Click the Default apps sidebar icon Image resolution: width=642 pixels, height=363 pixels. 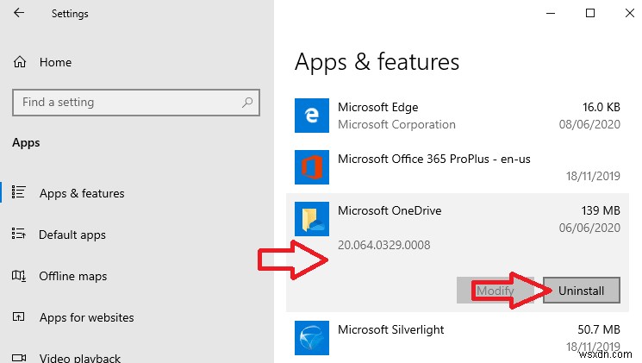pyautogui.click(x=18, y=234)
